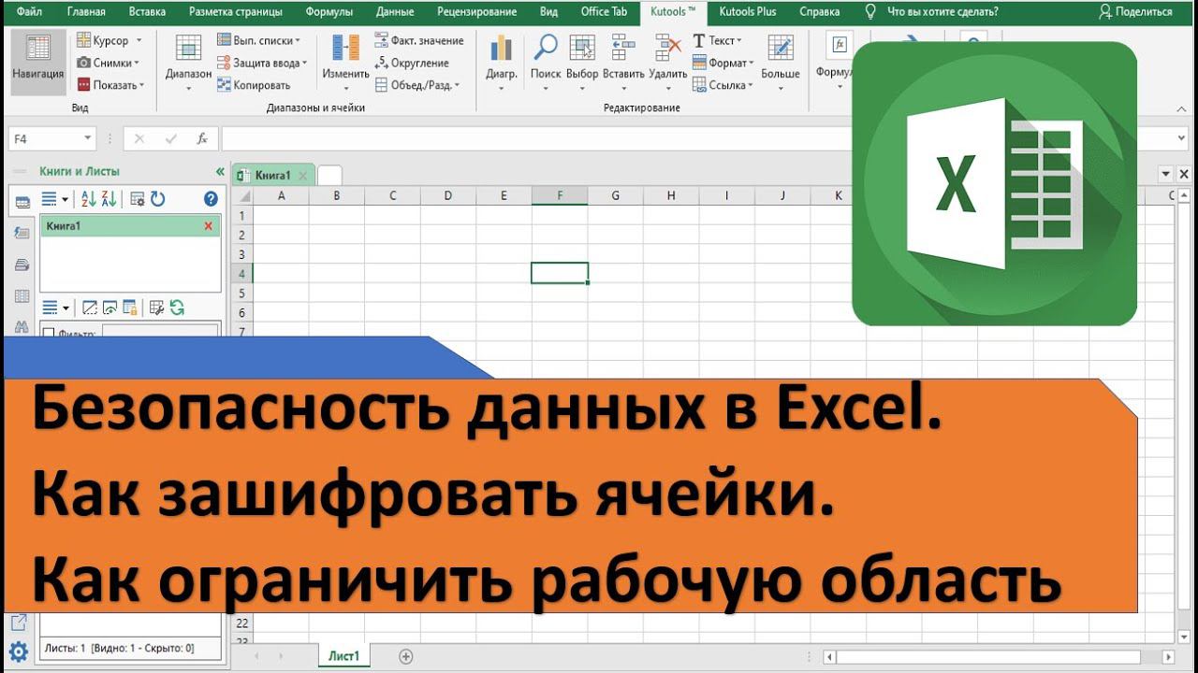Click the Копировать ranges button
The image size is (1198, 673).
(x=254, y=85)
